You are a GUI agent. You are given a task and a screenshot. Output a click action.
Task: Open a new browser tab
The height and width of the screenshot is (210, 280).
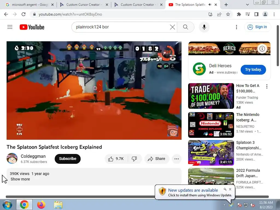pyautogui.click(x=226, y=5)
